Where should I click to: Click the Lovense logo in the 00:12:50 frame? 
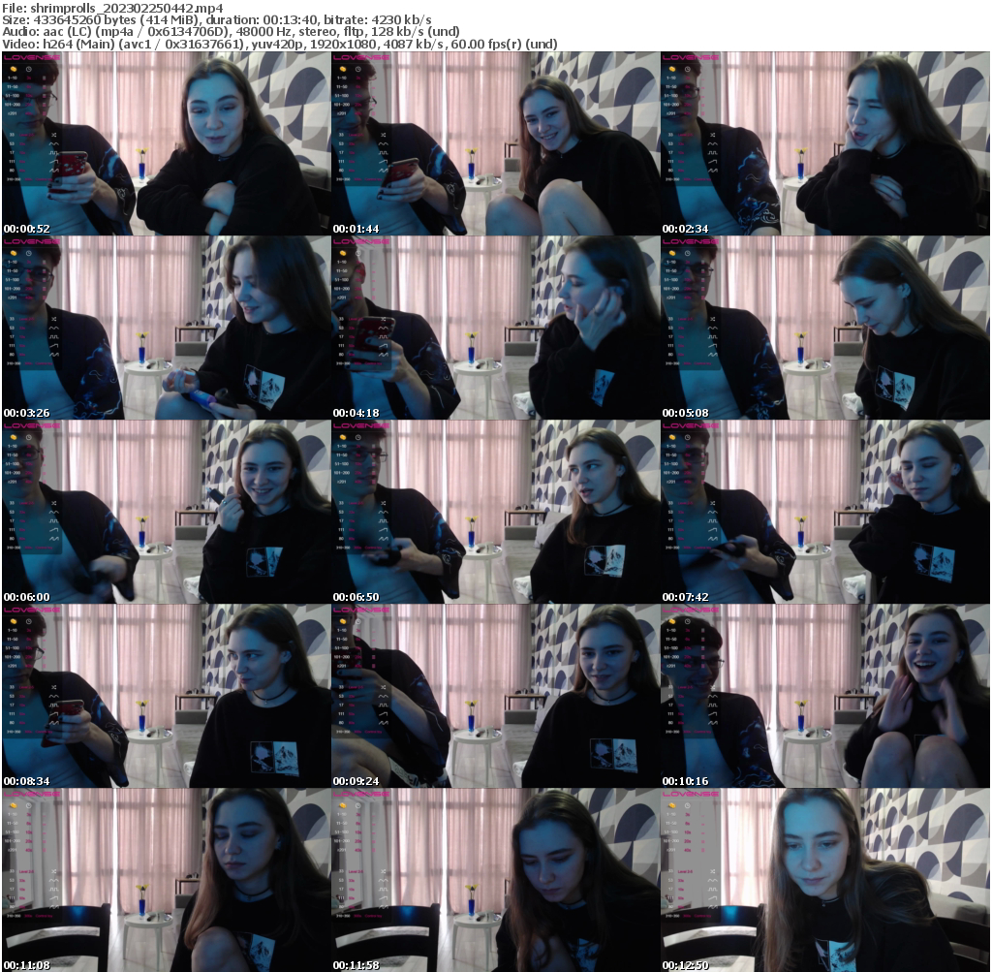tap(691, 793)
